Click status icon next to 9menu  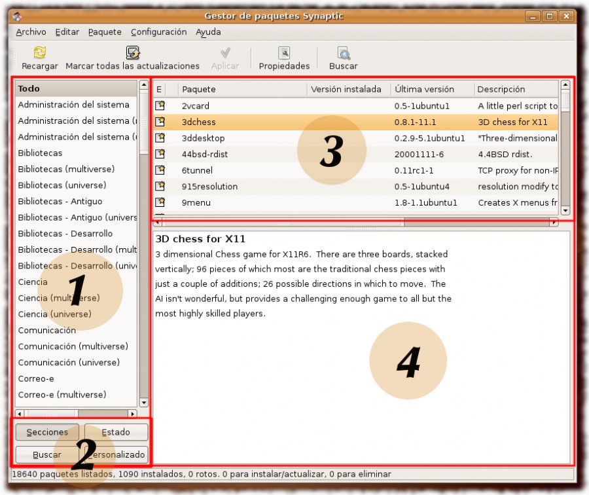click(x=160, y=202)
